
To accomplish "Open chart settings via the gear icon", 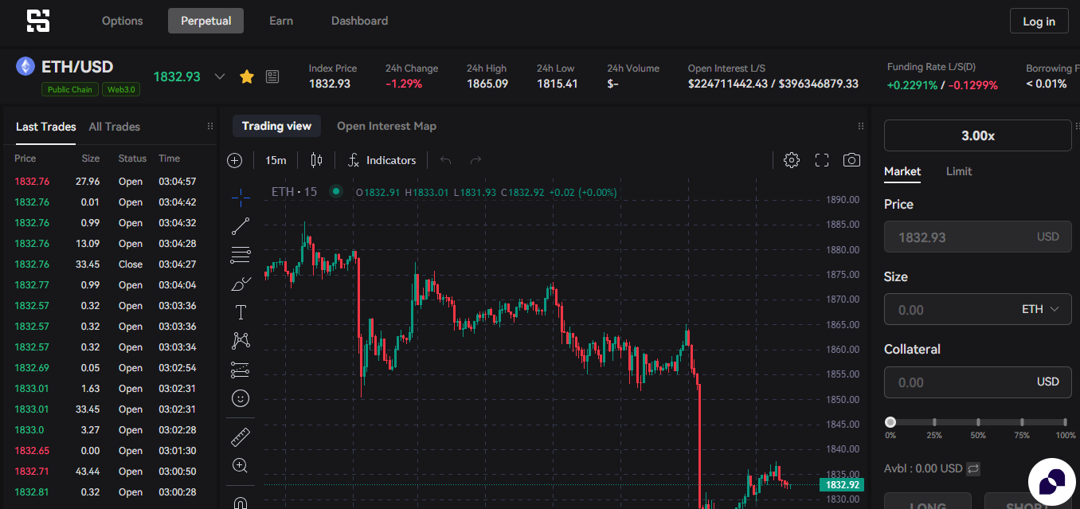I will [x=792, y=160].
